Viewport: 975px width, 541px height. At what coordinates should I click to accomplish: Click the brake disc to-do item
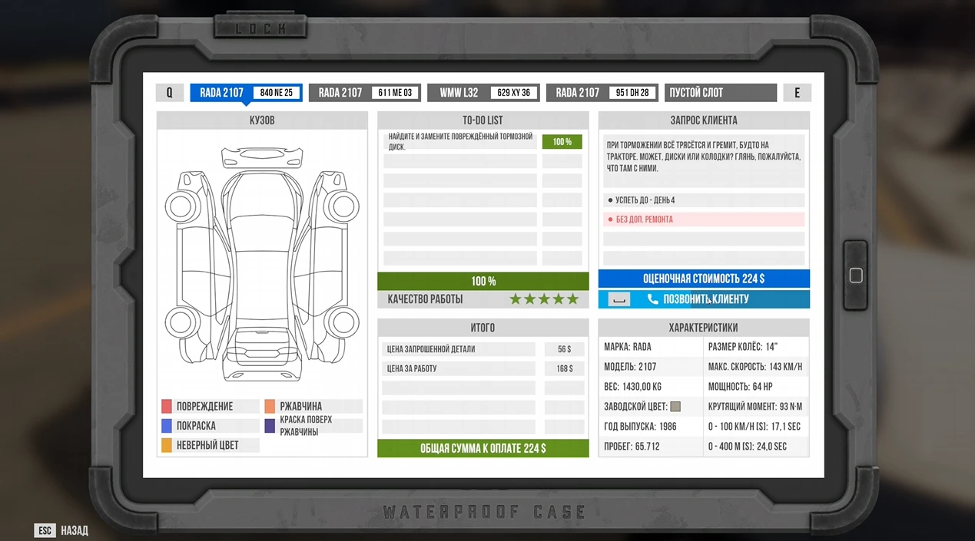pos(460,142)
